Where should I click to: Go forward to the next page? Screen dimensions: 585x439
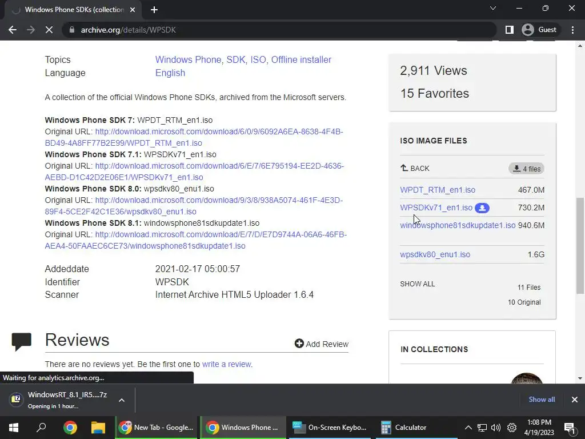point(31,30)
